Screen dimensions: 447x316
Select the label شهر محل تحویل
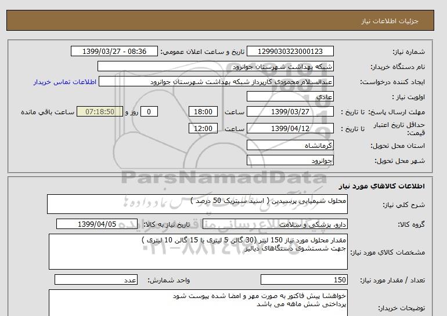(399, 161)
